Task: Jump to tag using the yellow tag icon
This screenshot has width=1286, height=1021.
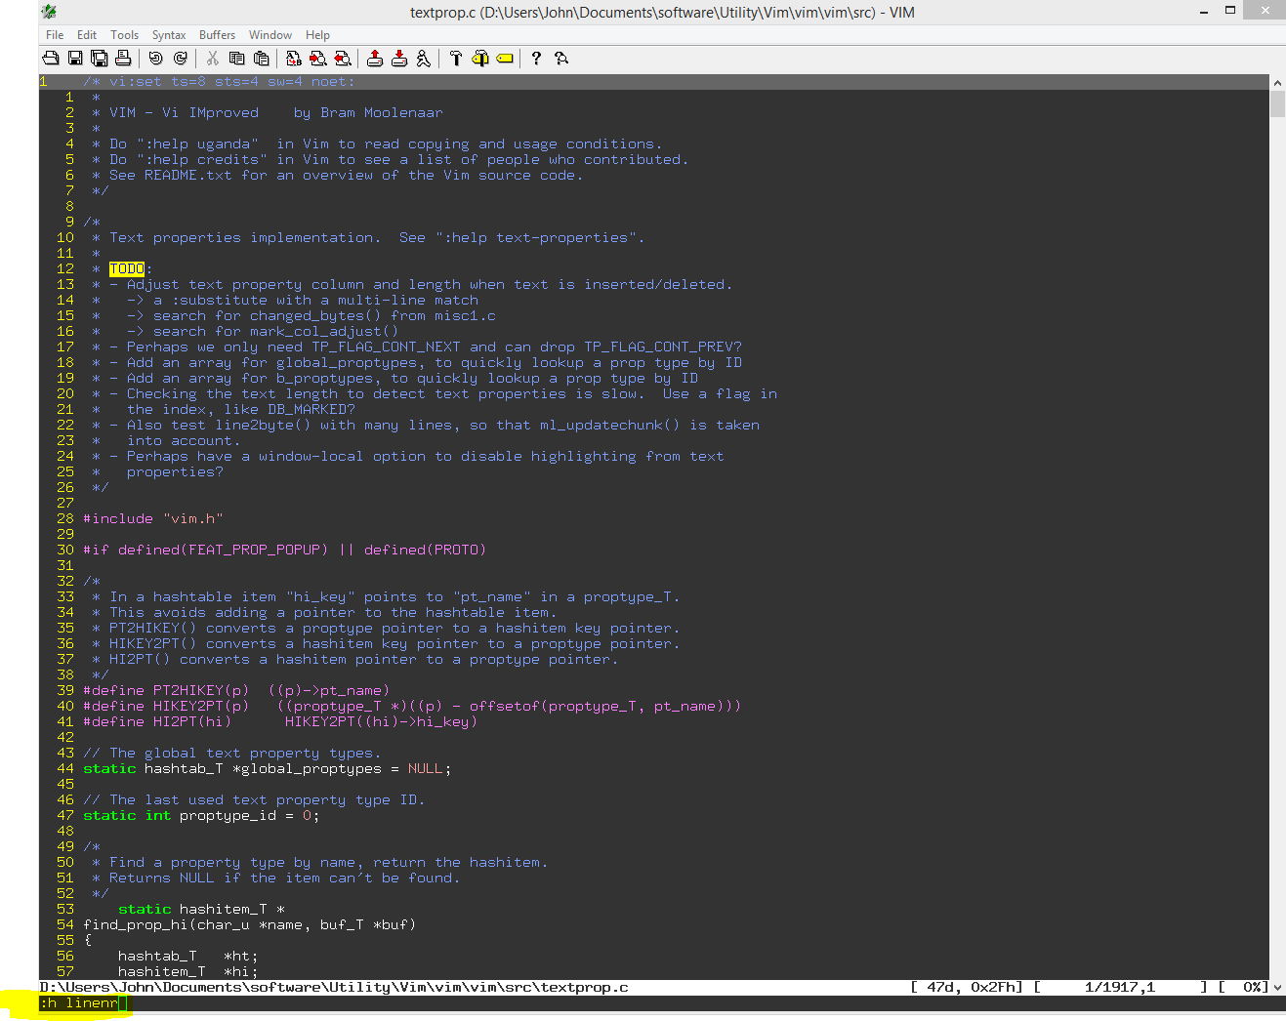Action: tap(505, 59)
